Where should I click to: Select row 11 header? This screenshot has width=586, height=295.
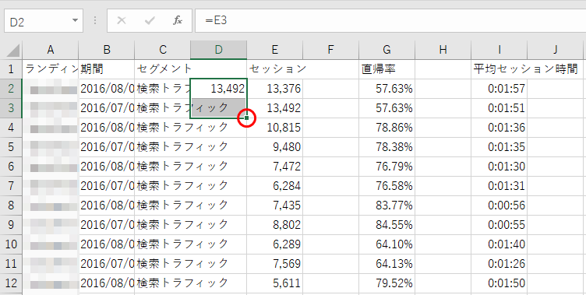click(x=11, y=263)
